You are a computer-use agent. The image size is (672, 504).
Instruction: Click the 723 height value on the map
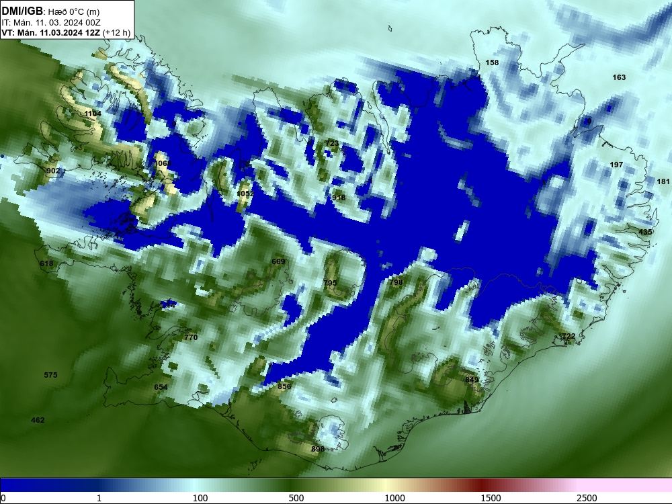332,143
